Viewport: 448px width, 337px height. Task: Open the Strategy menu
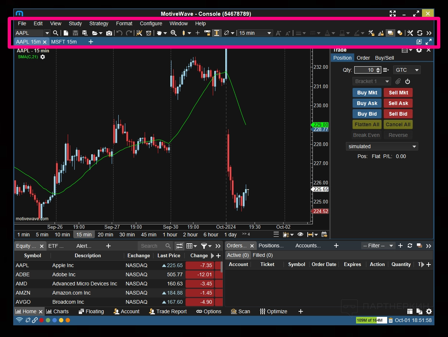(x=99, y=23)
